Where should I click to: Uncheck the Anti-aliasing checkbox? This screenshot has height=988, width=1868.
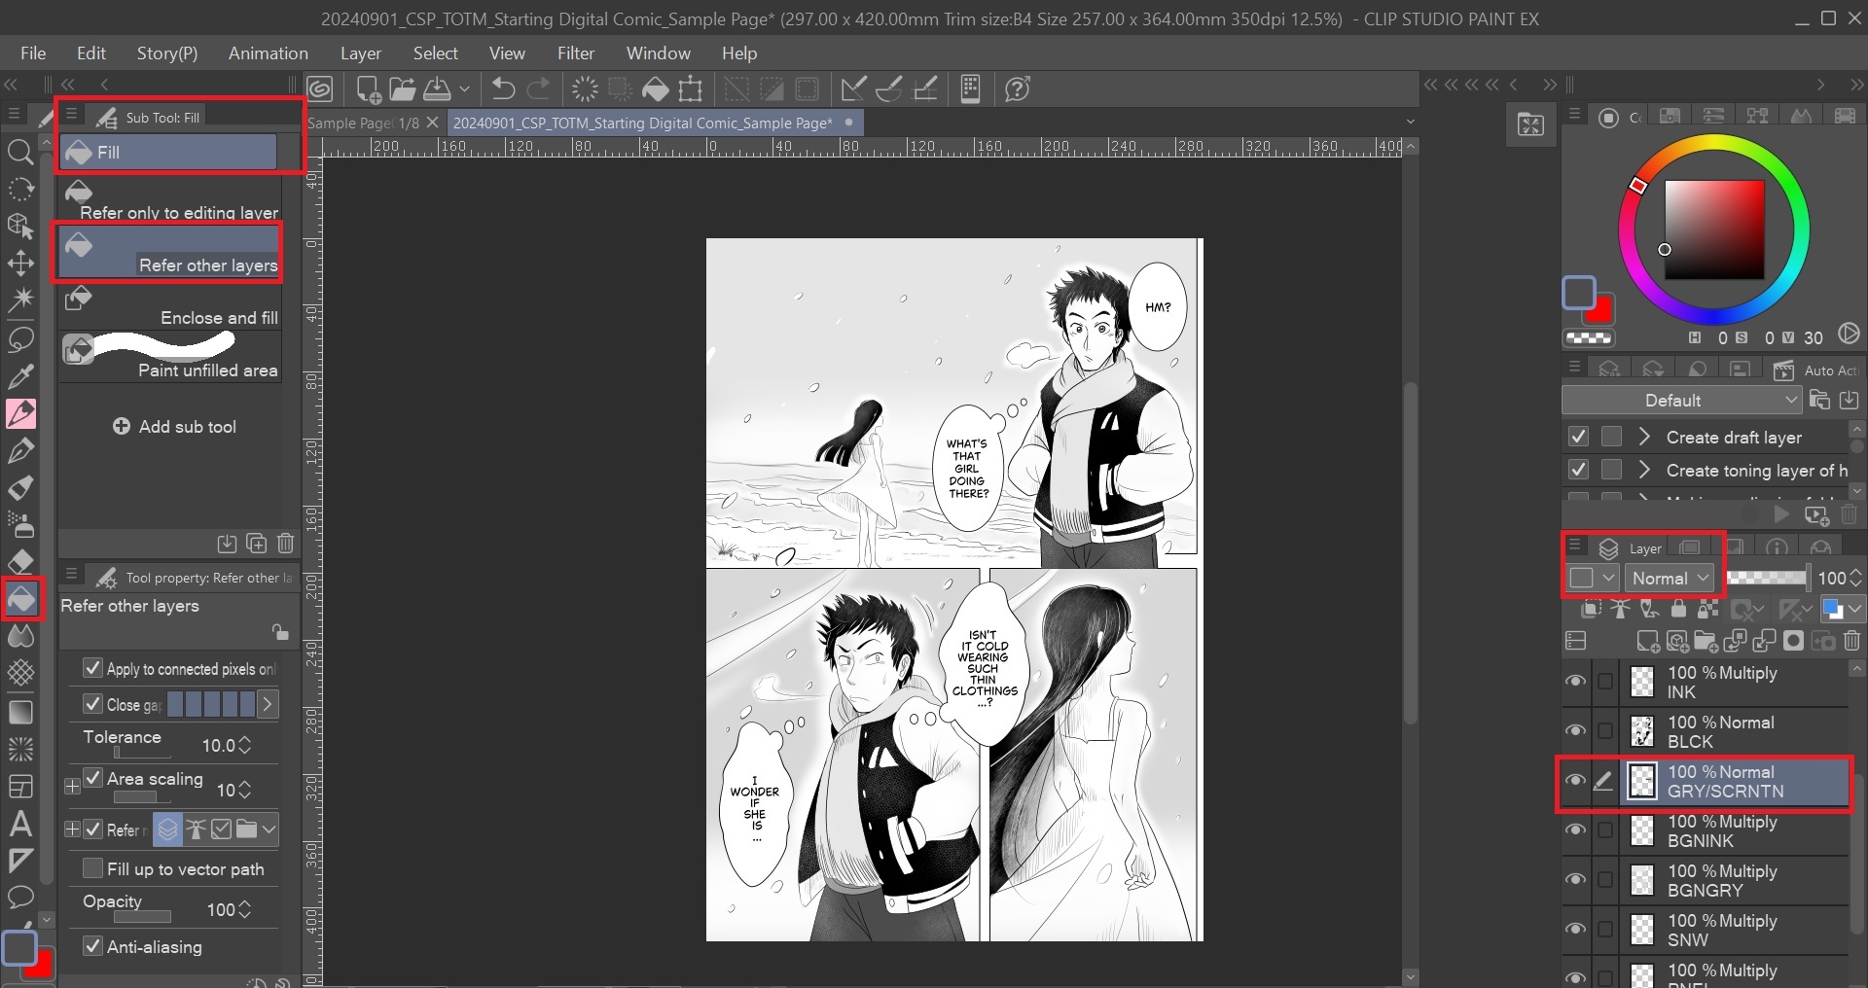click(x=93, y=946)
